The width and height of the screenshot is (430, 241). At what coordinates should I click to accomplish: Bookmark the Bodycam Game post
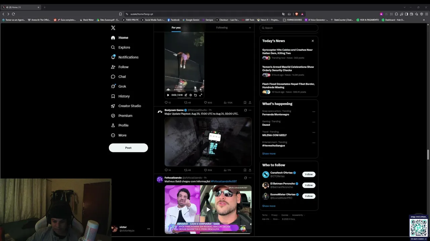(245, 170)
